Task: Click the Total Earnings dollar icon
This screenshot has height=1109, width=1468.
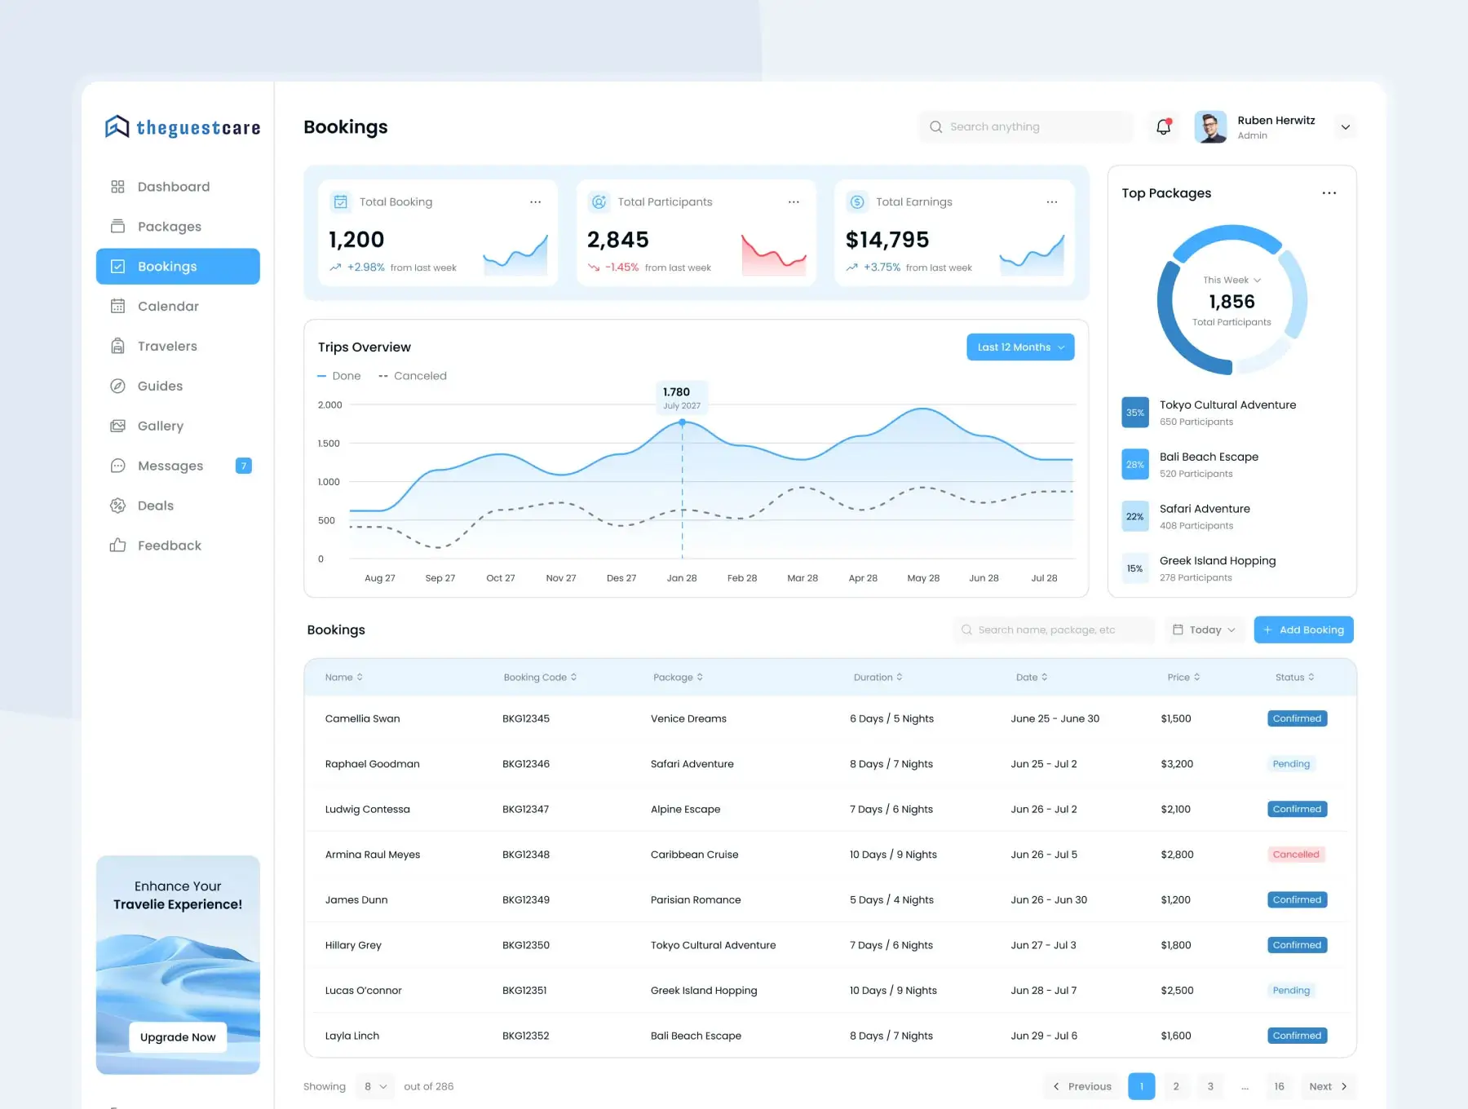Action: pos(857,202)
